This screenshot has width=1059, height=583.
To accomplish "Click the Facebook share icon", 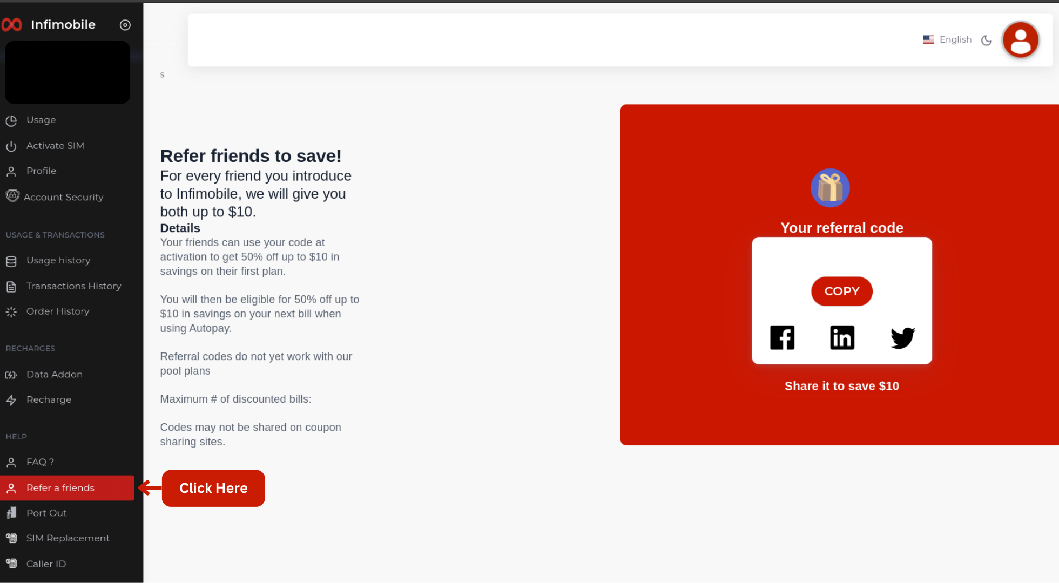I will 782,338.
